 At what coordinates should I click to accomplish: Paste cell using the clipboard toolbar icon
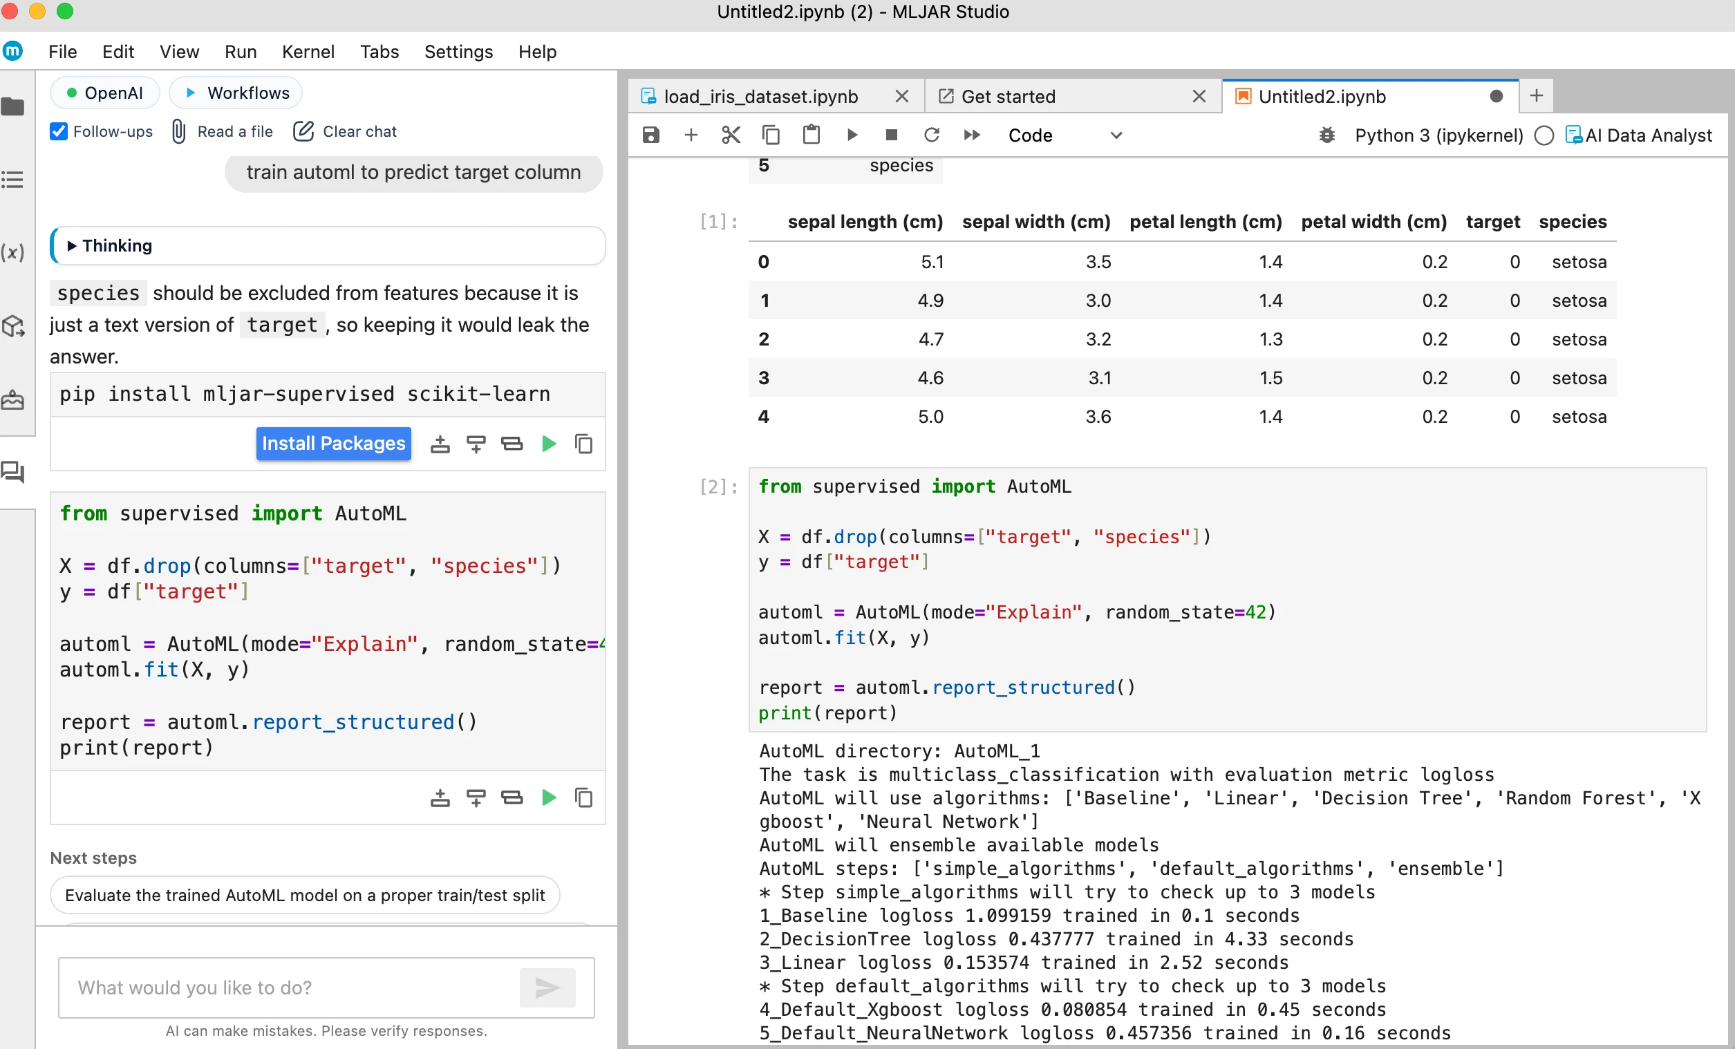point(812,135)
